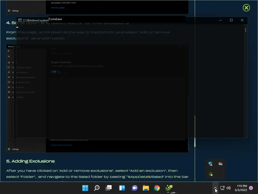258x194 pixels.
Task: Close the guide with the green X icon
Action: pos(246,8)
